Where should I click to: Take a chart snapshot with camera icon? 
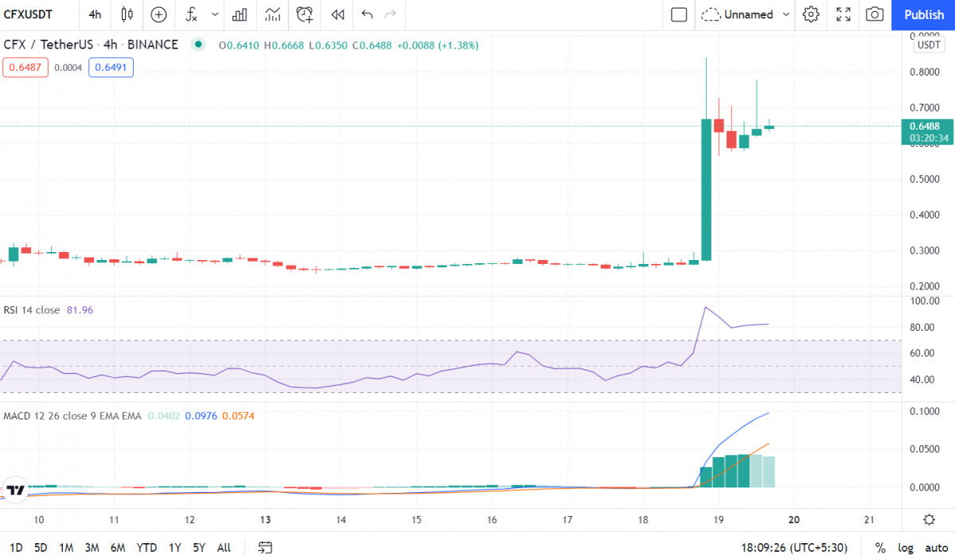(875, 14)
